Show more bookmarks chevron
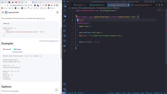This screenshot has width=167, height=94. (x=60, y=8)
